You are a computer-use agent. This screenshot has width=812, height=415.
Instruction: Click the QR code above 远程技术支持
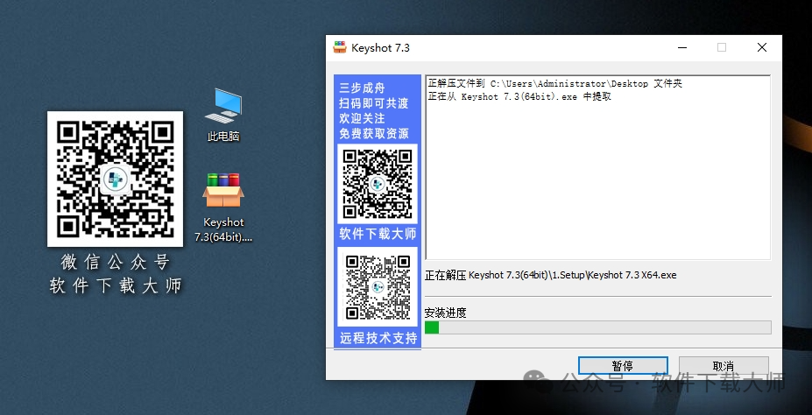[378, 286]
